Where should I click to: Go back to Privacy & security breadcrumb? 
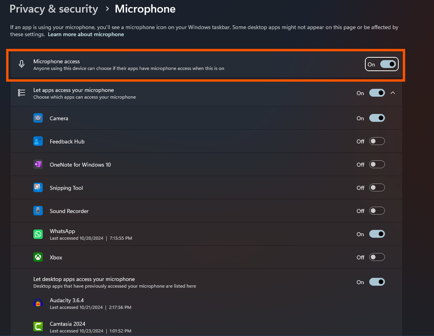click(54, 9)
